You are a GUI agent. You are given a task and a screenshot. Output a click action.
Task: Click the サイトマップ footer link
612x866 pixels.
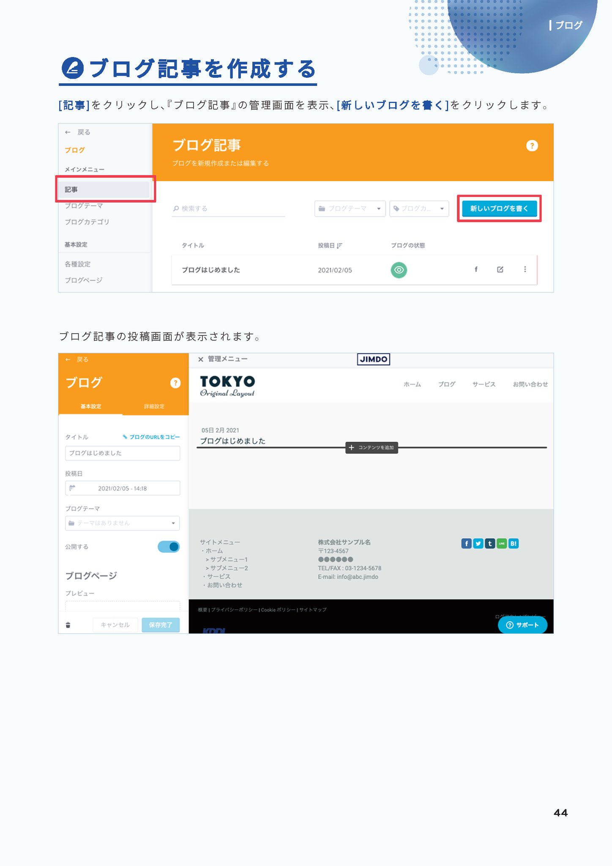pyautogui.click(x=313, y=610)
